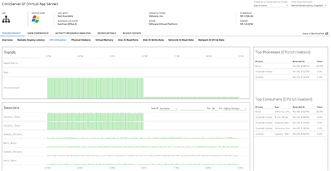Click the Excel row in Top Processes
Image resolution: width=331 pixels, height=171 pixels.
click(x=291, y=66)
